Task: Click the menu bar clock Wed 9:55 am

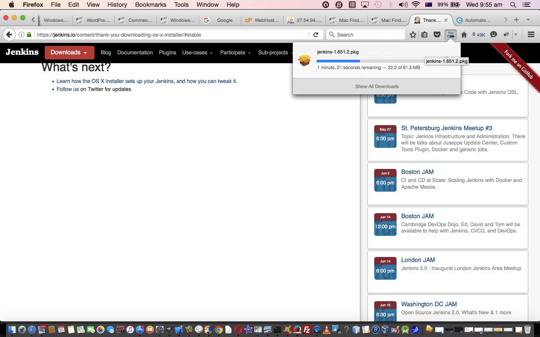Action: coord(484,5)
